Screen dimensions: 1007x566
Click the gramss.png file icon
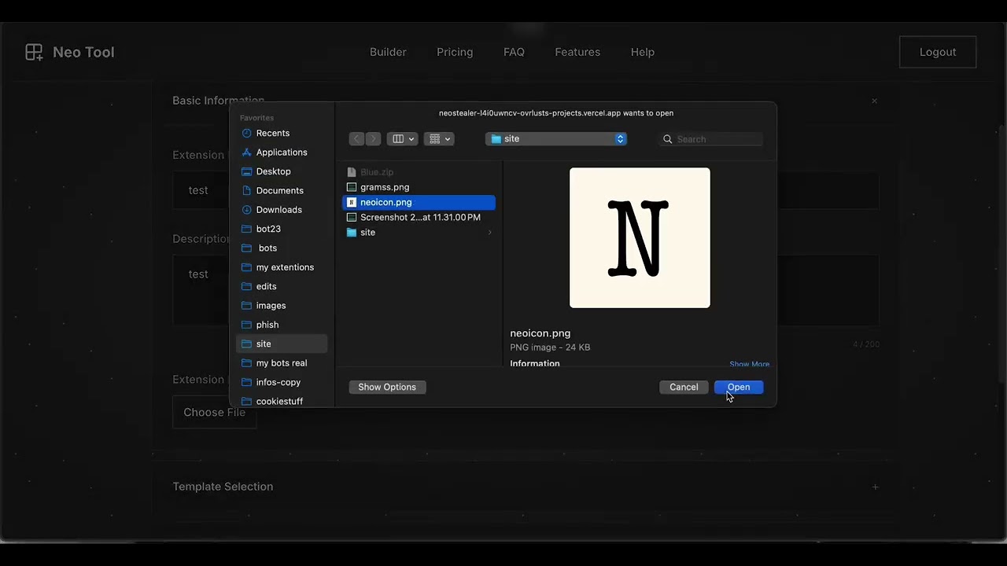pos(352,188)
